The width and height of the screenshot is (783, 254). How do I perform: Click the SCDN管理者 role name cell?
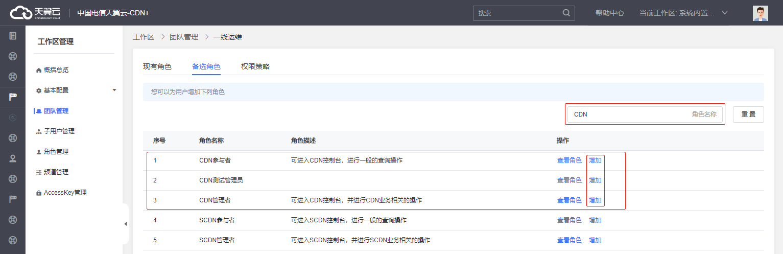(217, 240)
